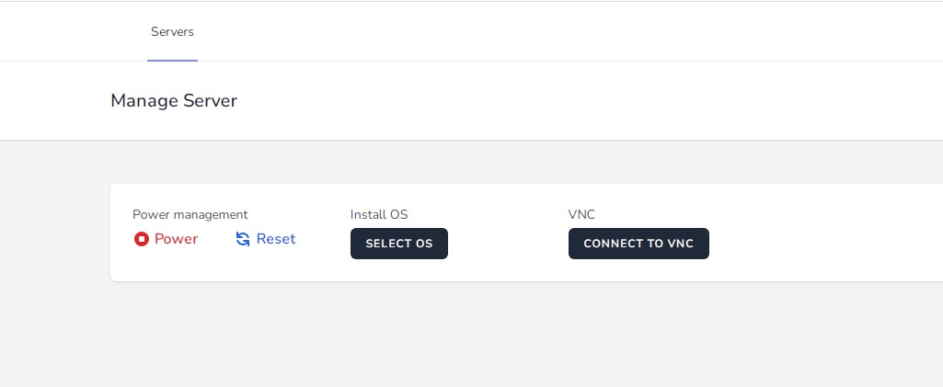Screen dimensions: 943x387
Task: Click the Manage Server page heading
Action: (x=174, y=100)
